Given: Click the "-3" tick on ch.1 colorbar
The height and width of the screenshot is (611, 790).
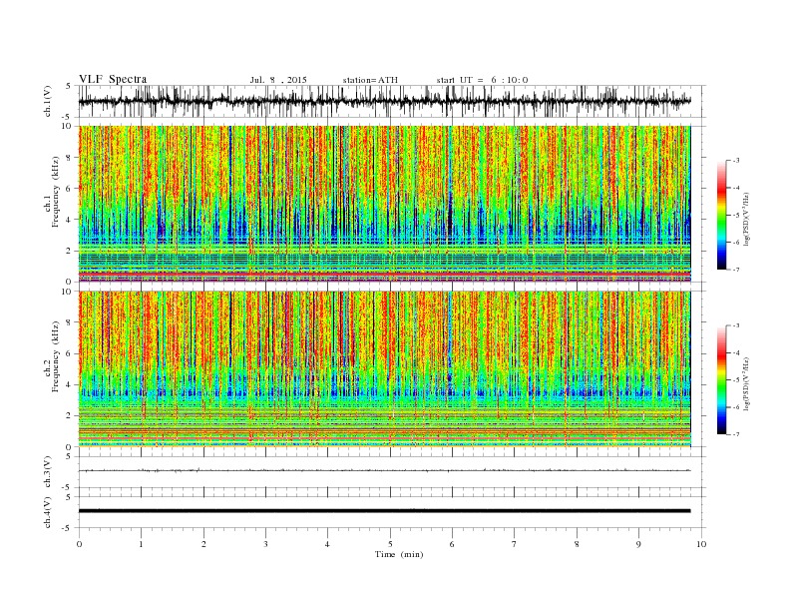Looking at the screenshot, I should click(735, 161).
